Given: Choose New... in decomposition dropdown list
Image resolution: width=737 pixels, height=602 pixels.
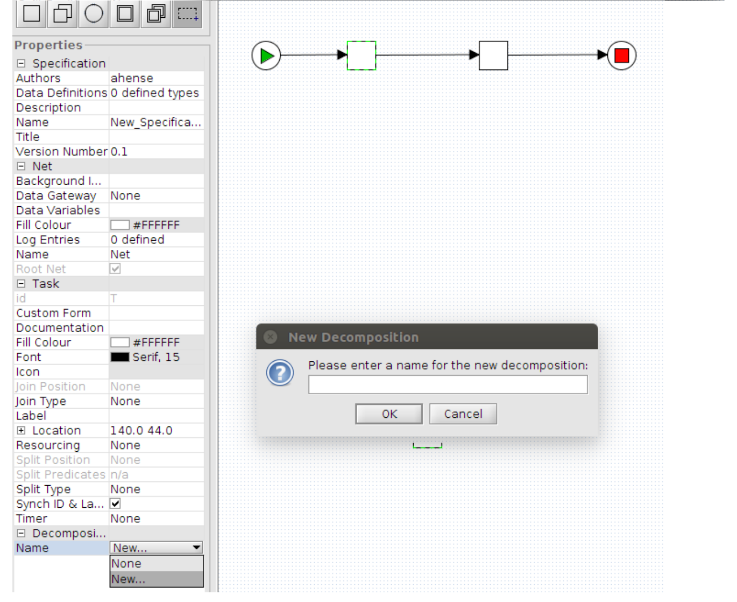Looking at the screenshot, I should [x=157, y=579].
